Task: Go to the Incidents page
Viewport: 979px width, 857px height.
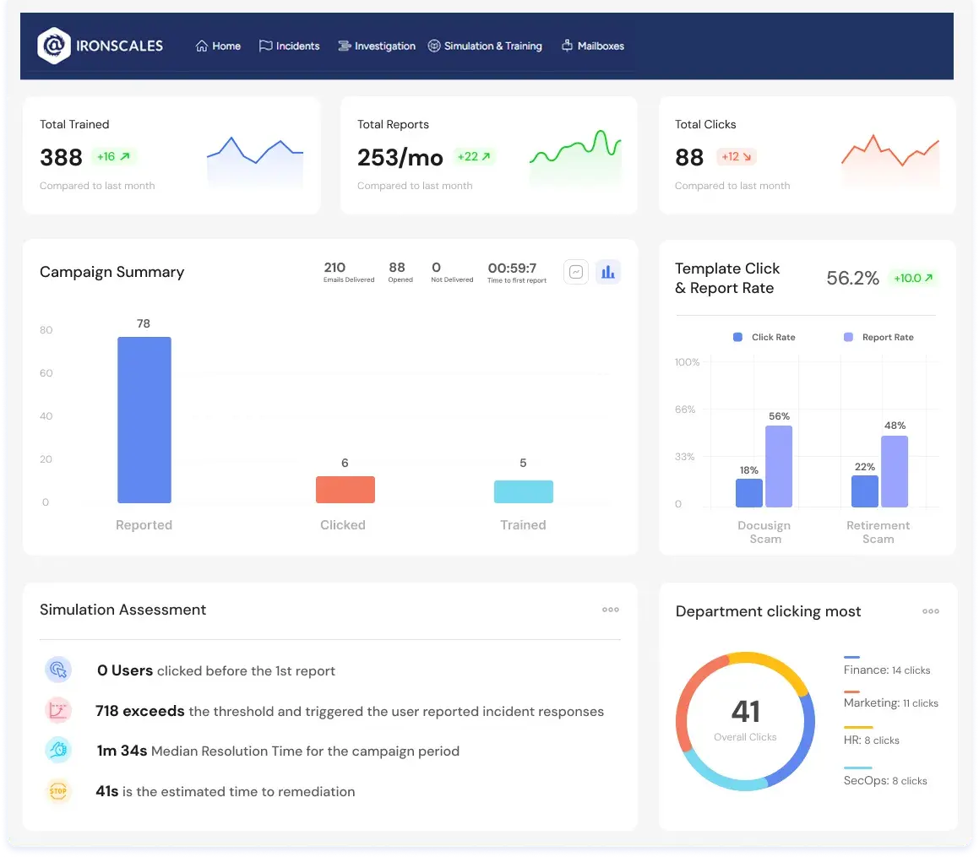Action: pyautogui.click(x=289, y=46)
